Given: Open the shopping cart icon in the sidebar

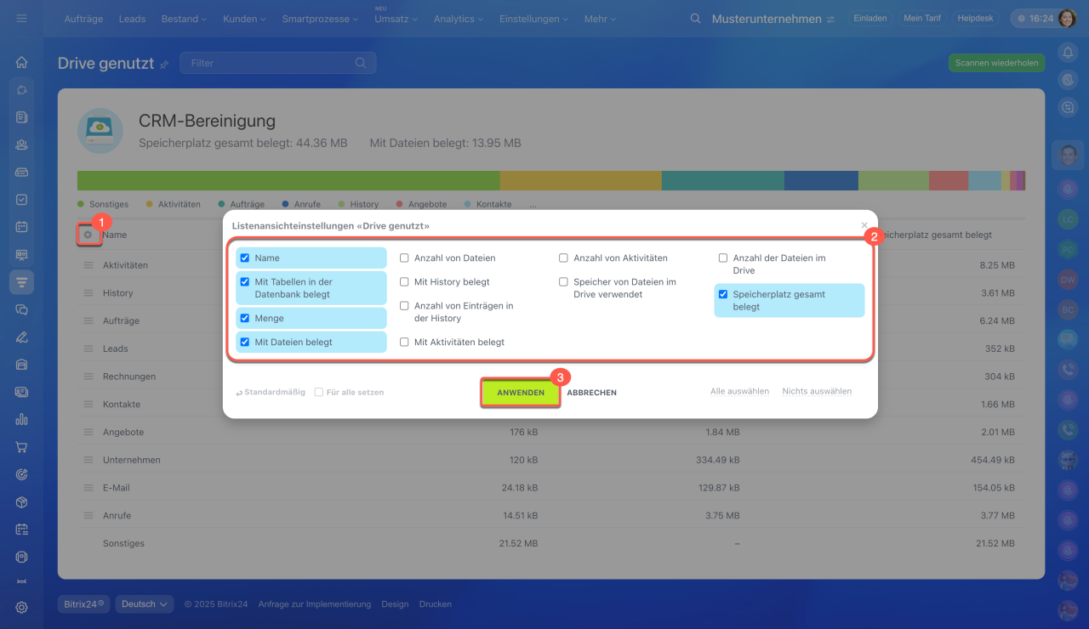Looking at the screenshot, I should click(x=22, y=447).
